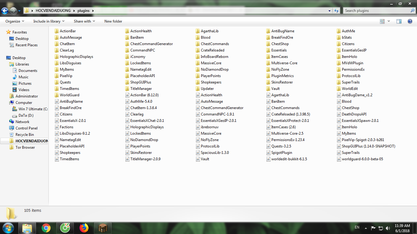Select the ShopGUIPlus (1.14.0-SNAPSHOT) file name
The image size is (417, 234).
click(368, 146)
